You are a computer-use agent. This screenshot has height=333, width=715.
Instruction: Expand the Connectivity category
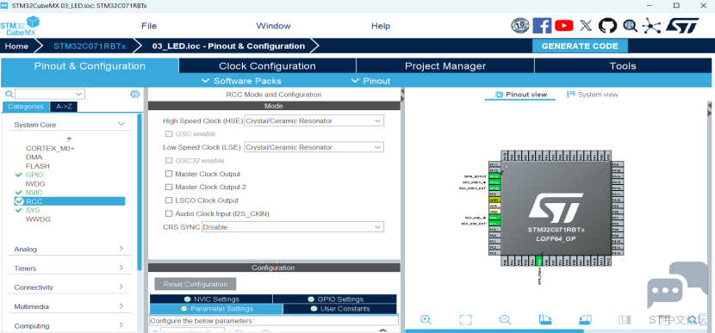tap(121, 287)
